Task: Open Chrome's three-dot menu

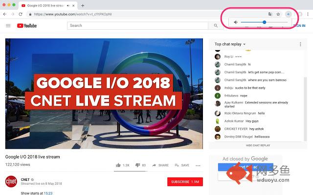Action: 308,14
